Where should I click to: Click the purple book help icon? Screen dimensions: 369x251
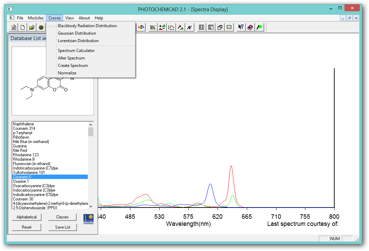(250, 27)
